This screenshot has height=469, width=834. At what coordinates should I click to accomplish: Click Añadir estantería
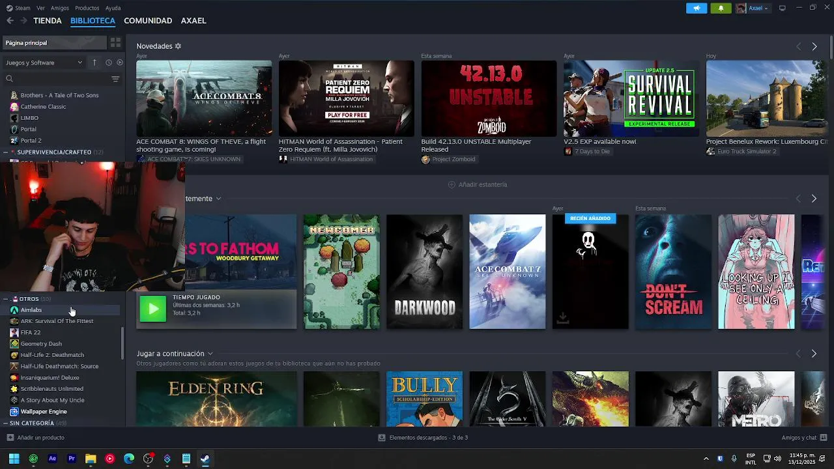pos(478,184)
